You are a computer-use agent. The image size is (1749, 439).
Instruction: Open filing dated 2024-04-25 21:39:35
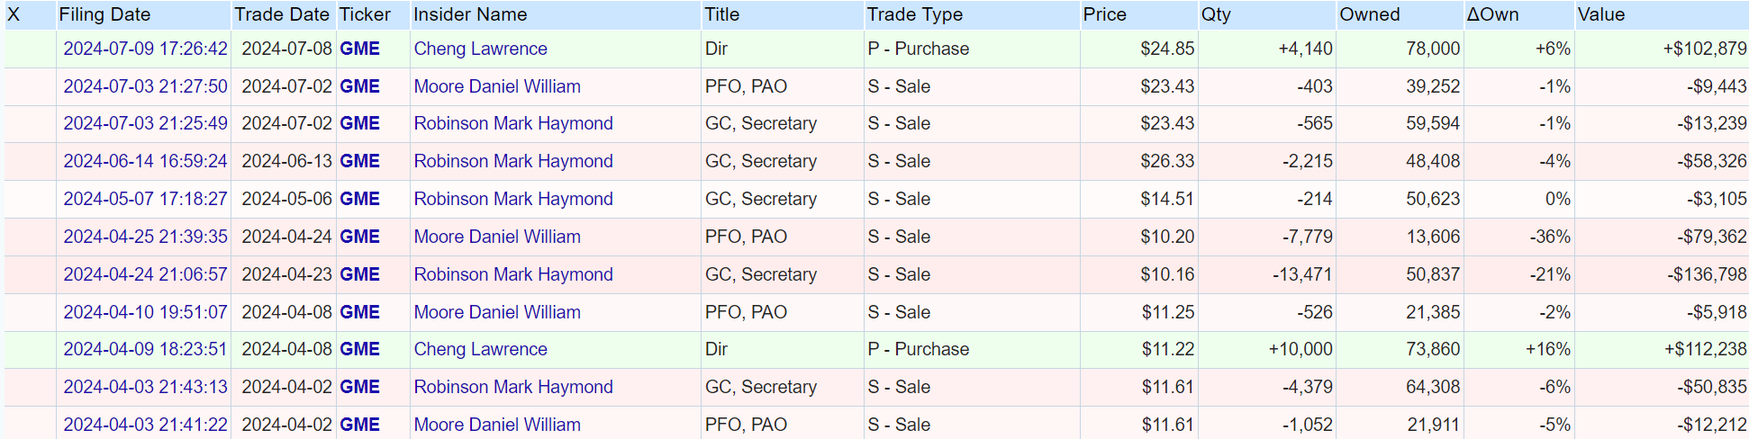tap(145, 237)
